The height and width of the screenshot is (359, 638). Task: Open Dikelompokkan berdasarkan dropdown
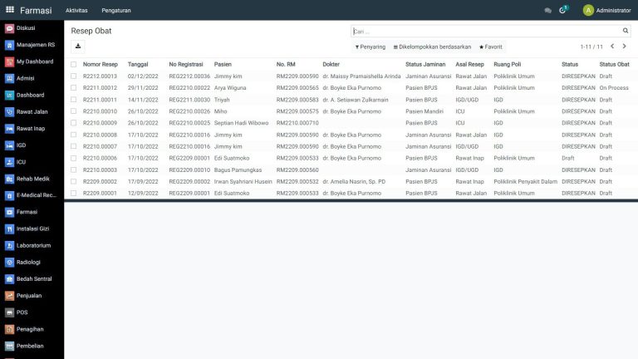tap(432, 47)
